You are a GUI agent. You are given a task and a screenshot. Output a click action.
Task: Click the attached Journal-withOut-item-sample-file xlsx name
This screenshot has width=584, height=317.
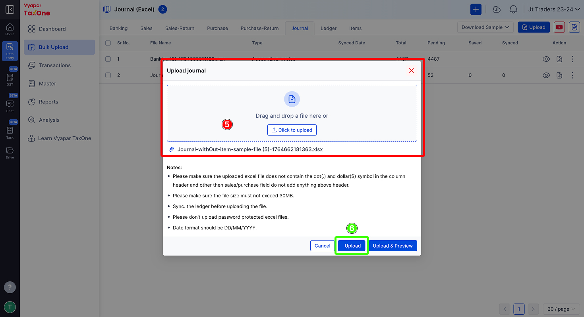[x=250, y=149]
